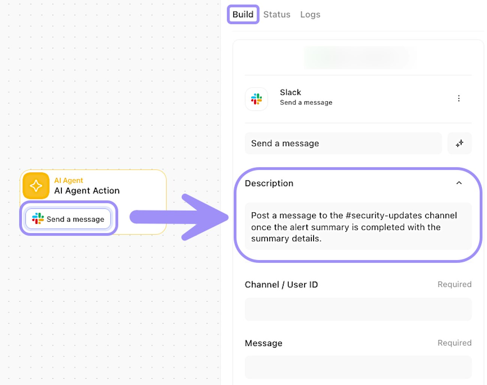The width and height of the screenshot is (487, 385).
Task: Open the Logs tab
Action: point(310,15)
